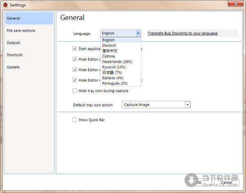This screenshot has width=246, height=193.
Task: Collapse the Language dropdown via its arrow
Action: (138, 34)
